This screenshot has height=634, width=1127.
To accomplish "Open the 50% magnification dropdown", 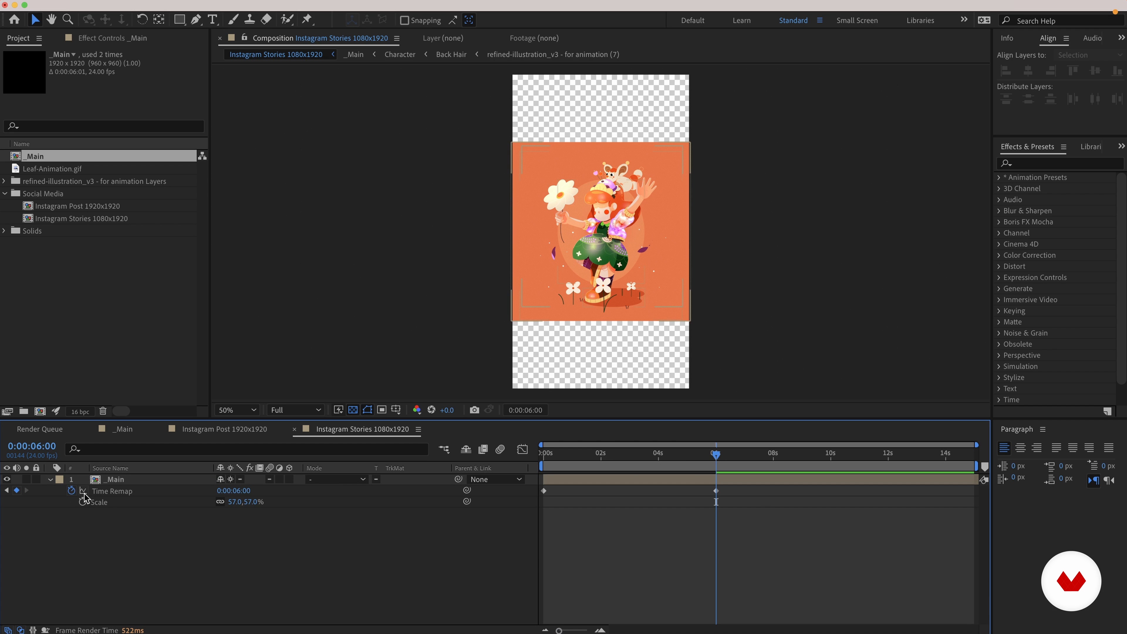I will pos(237,410).
